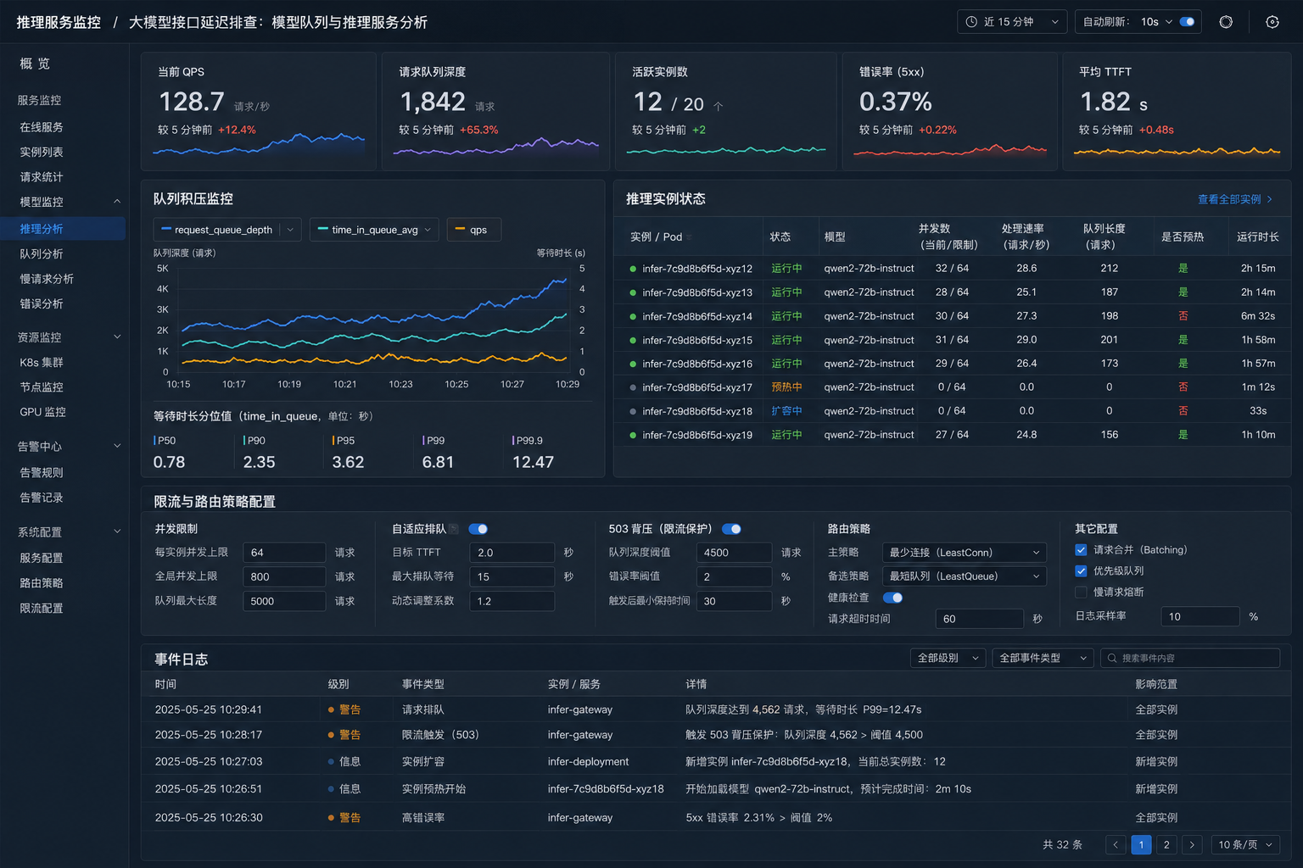
Task: Open 队列分析 in the sidebar
Action: [x=42, y=253]
